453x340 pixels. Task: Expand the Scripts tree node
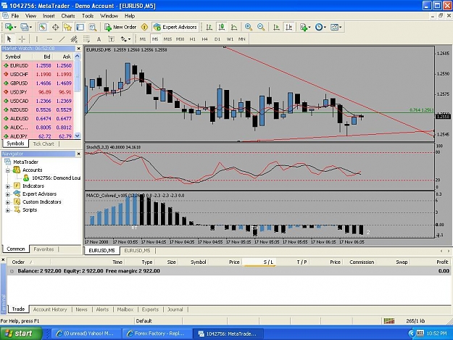pos(8,210)
